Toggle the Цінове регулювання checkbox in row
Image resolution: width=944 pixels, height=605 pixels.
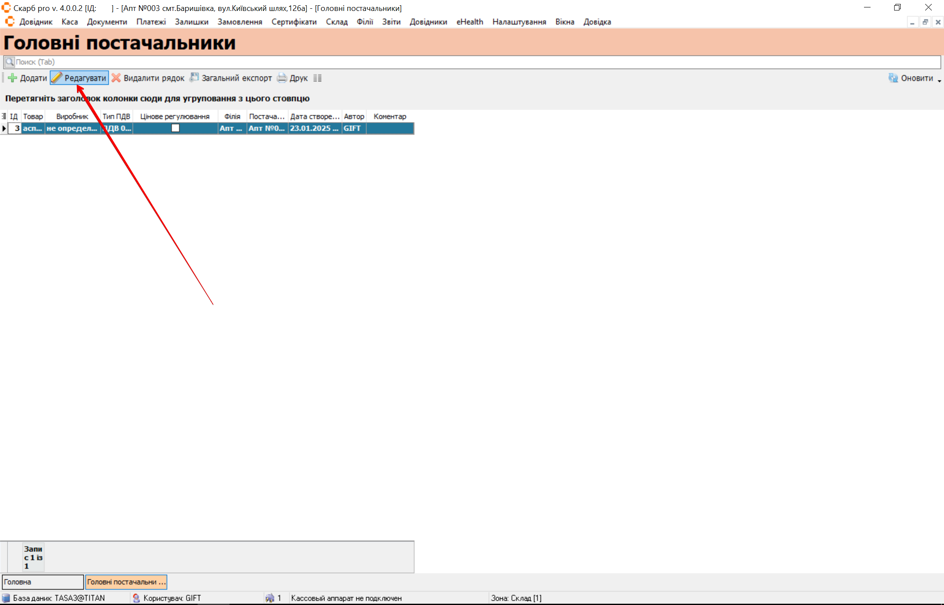(175, 128)
